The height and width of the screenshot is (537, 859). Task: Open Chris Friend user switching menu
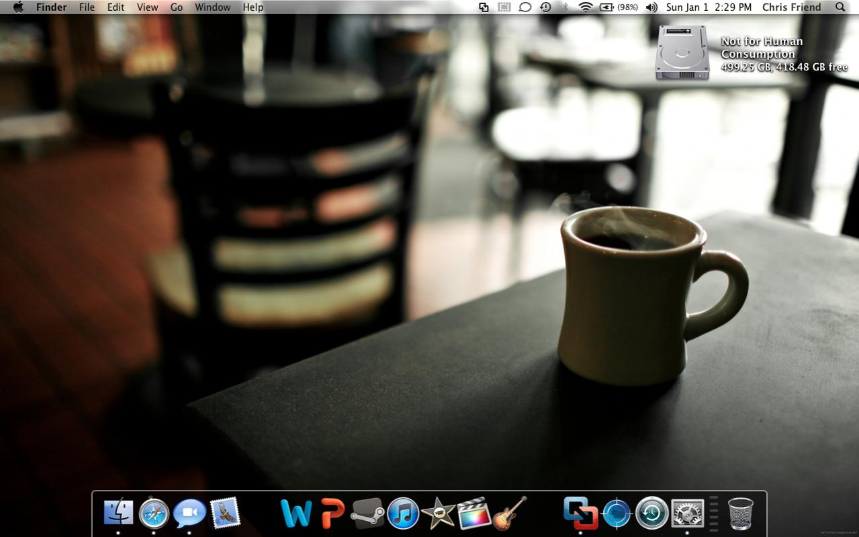[791, 7]
